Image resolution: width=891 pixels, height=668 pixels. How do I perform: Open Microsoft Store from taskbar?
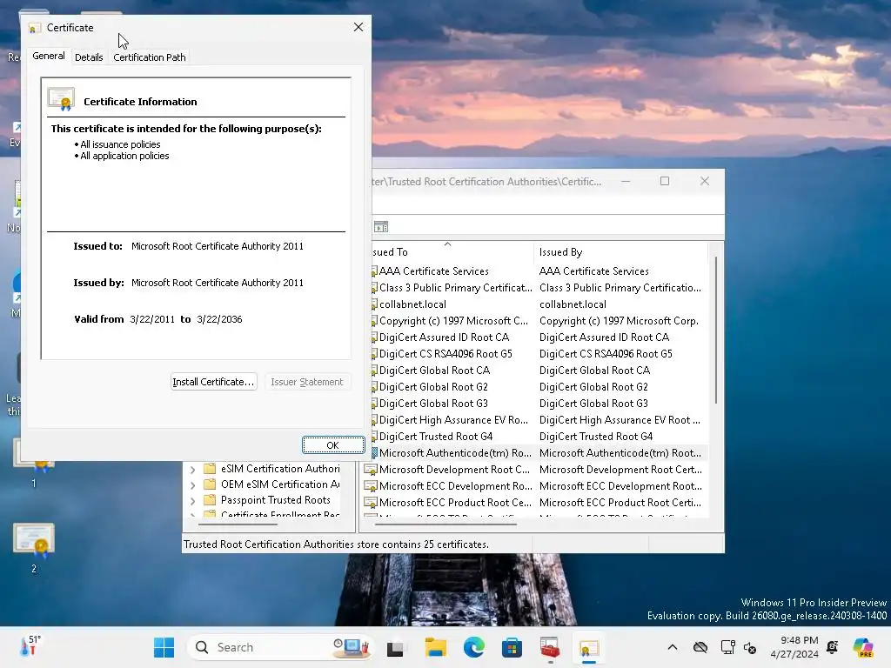[512, 647]
